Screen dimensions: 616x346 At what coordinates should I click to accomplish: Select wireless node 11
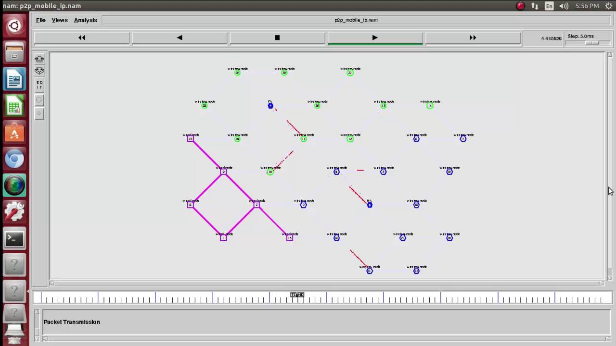point(303,139)
